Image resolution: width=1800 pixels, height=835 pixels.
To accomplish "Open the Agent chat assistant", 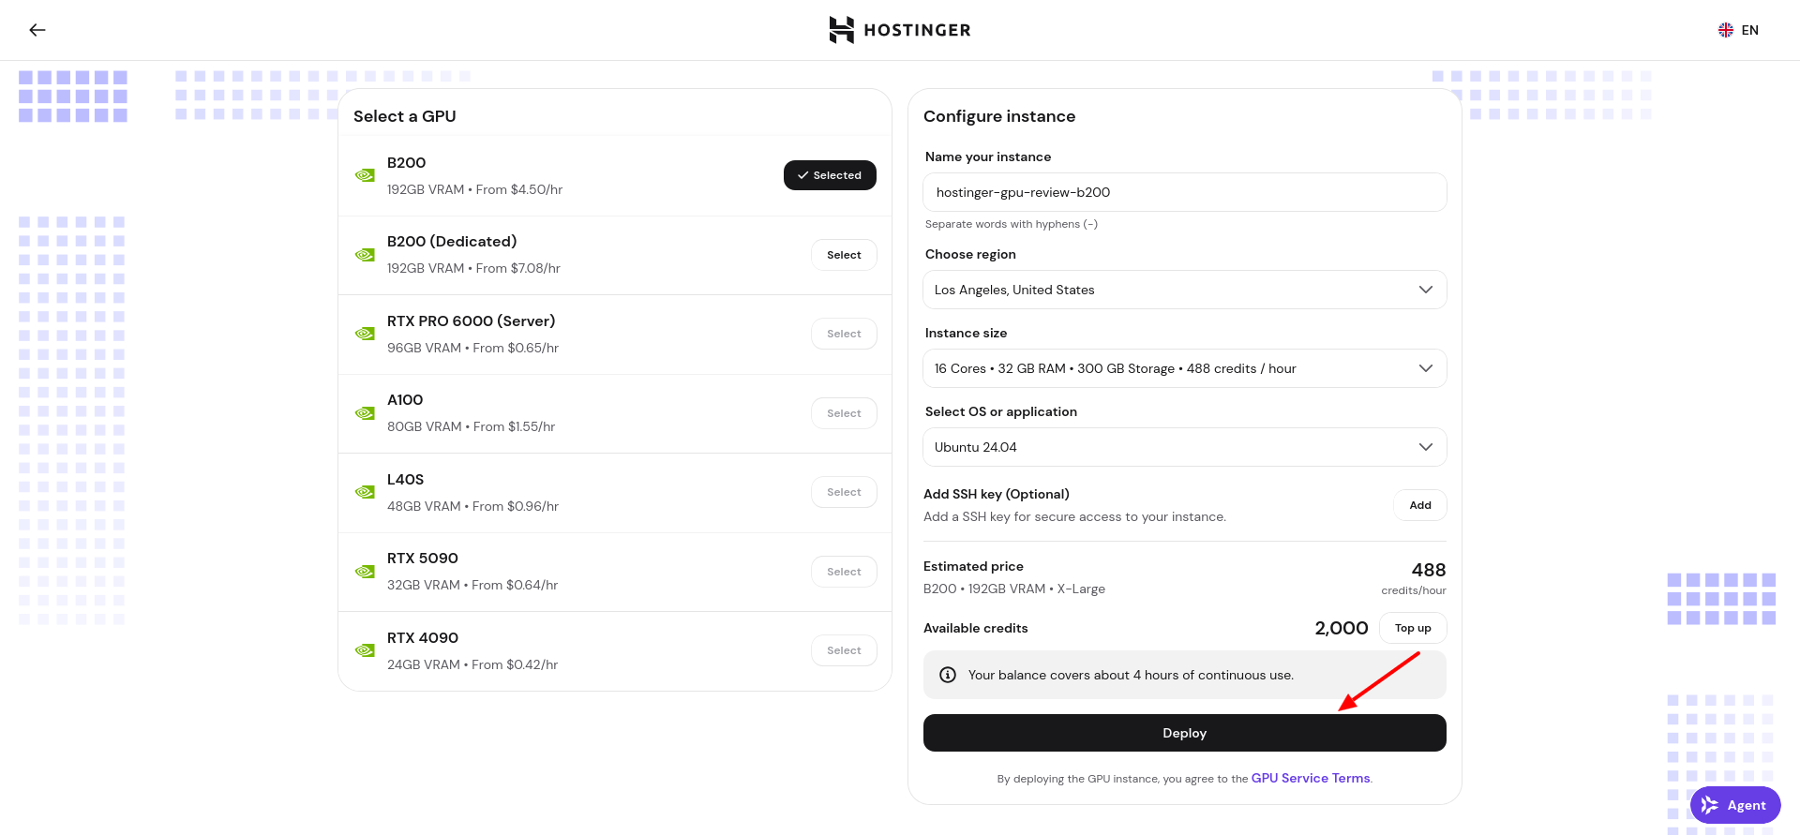I will click(x=1735, y=805).
